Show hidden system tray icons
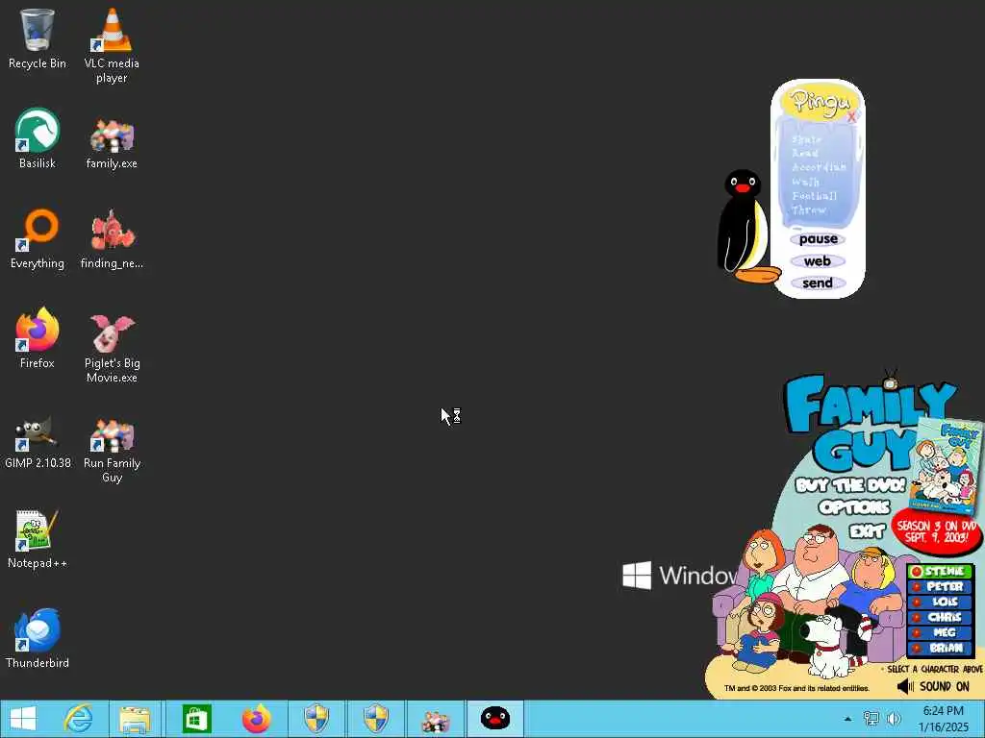The image size is (985, 738). pos(848,719)
